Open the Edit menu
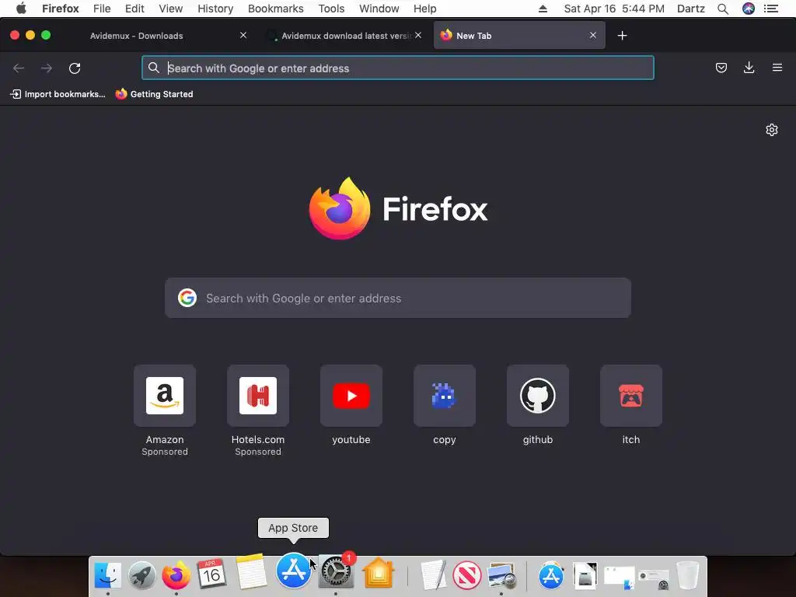 [x=134, y=9]
